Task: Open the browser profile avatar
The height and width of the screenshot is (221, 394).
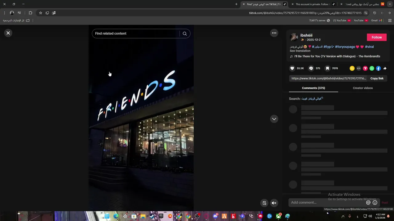Action: point(12,13)
